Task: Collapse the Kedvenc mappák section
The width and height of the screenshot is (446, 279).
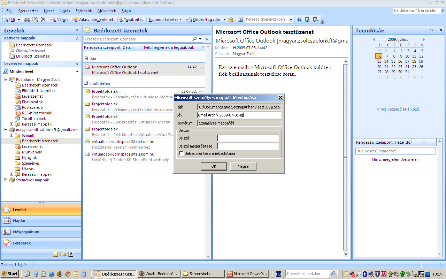Action: pos(77,38)
